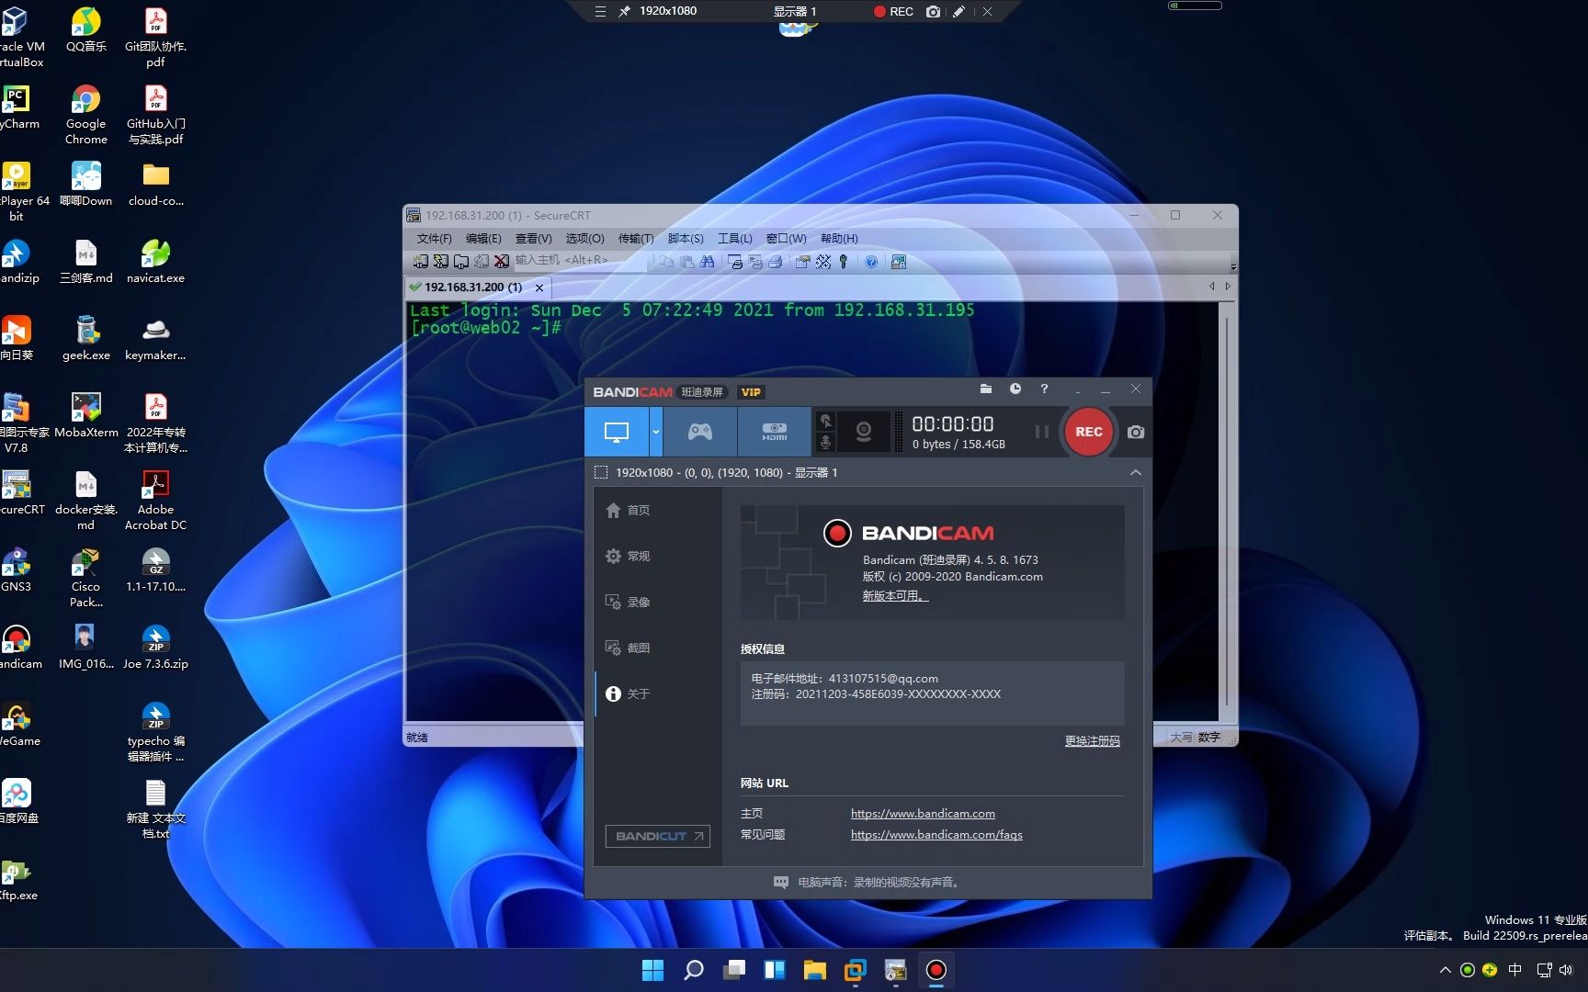Click SecureCRT blue Help icon
1588x992 pixels.
(871, 262)
